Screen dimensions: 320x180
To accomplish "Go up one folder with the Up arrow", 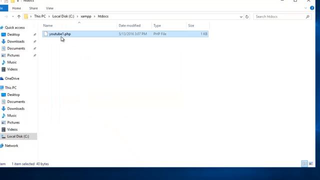I will [x=19, y=16].
